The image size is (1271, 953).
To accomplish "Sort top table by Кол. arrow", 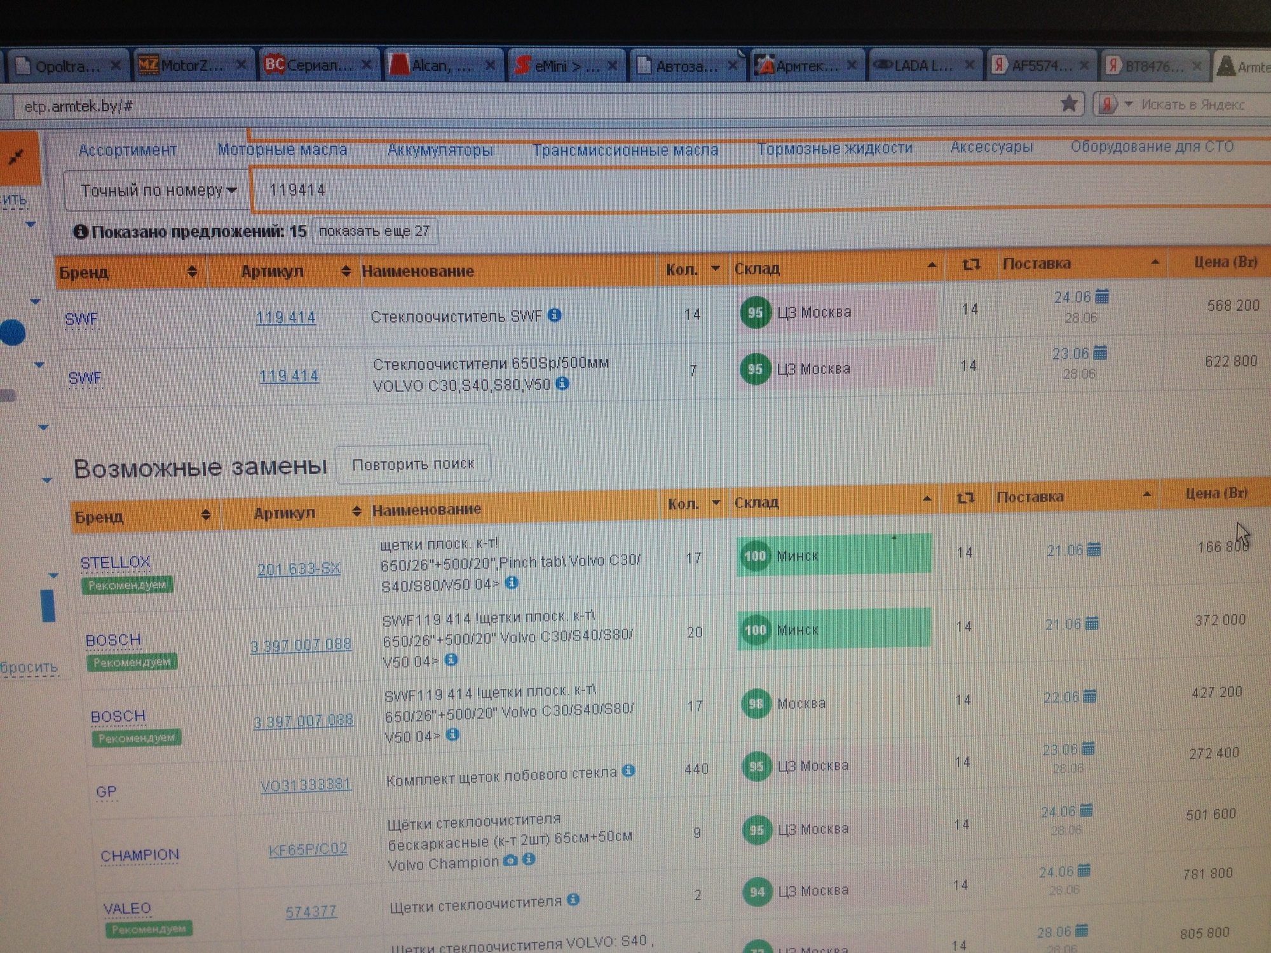I will 716,269.
